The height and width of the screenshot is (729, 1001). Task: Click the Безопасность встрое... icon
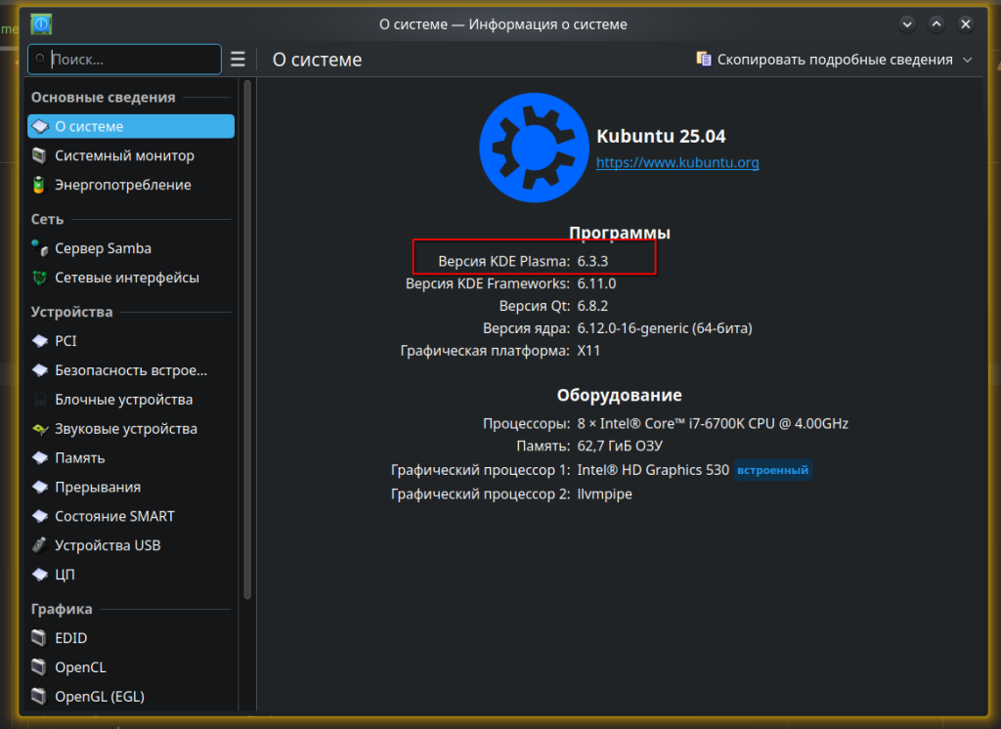pos(39,370)
